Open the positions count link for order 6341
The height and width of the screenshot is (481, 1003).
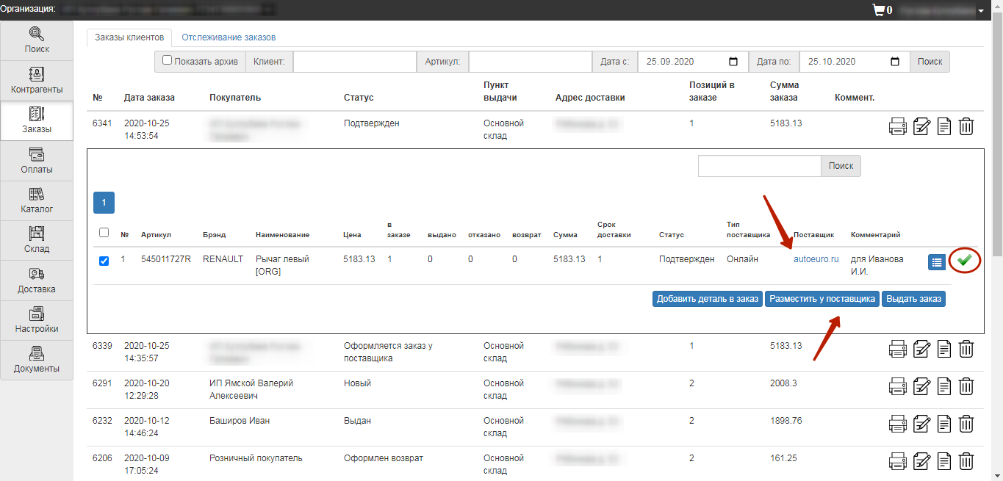coord(691,123)
